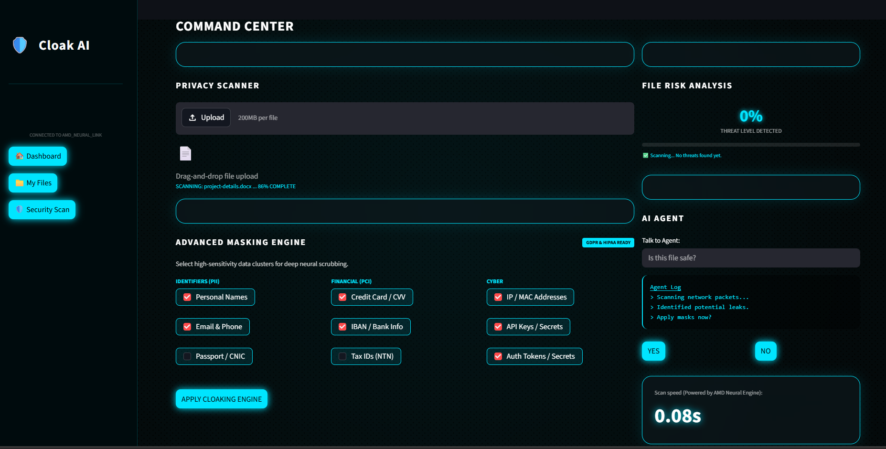The height and width of the screenshot is (449, 886).
Task: Answer NO to apply masks
Action: [x=766, y=351]
